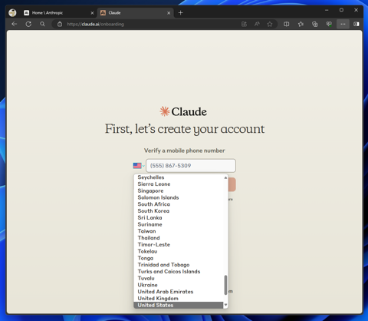This screenshot has width=368, height=321.
Task: Open the US flag country selector
Action: pyautogui.click(x=139, y=166)
